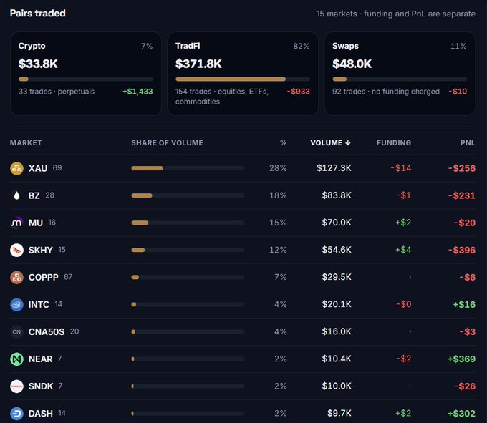Image resolution: width=487 pixels, height=423 pixels.
Task: Click the MU share of volume bar
Action: [188, 223]
